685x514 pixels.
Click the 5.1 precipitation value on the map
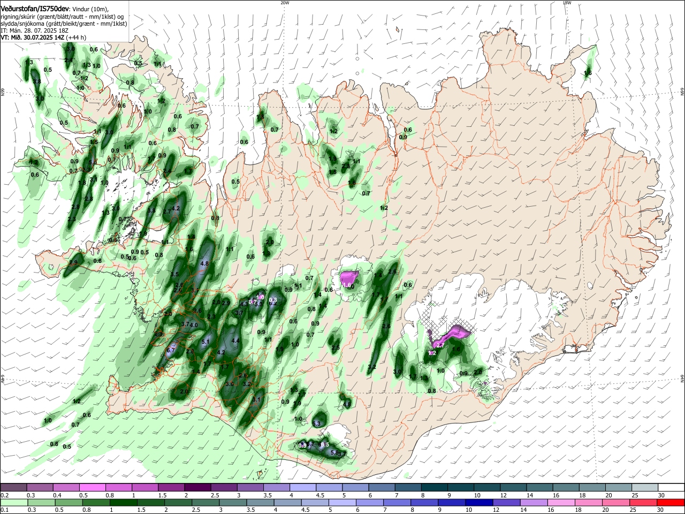205,342
